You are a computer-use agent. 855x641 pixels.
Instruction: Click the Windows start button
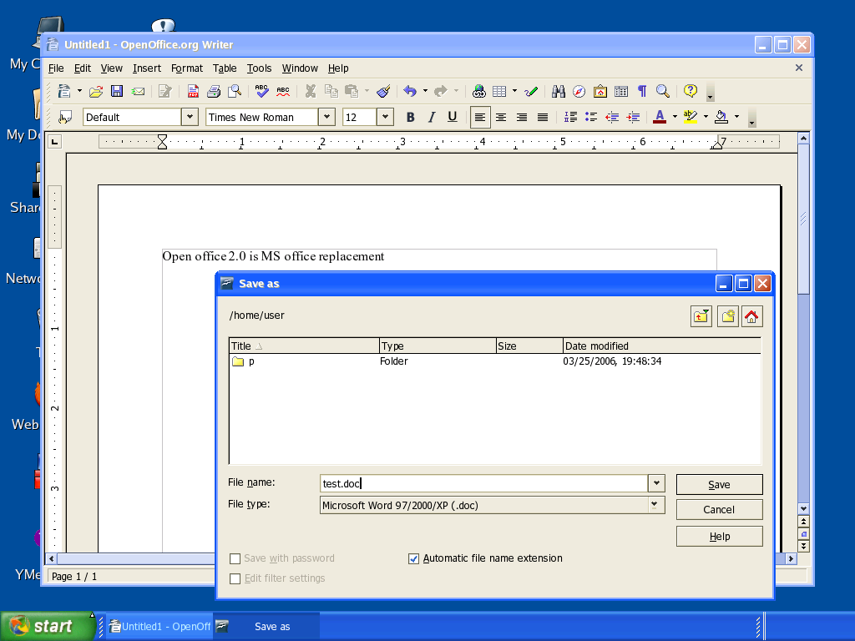click(48, 626)
